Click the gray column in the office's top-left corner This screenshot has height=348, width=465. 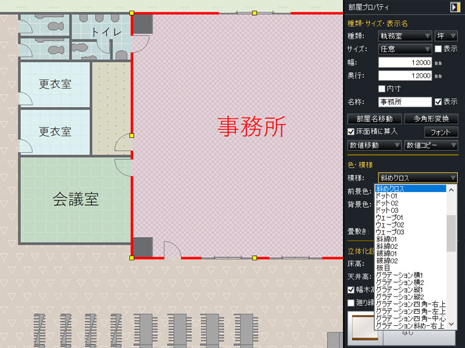tap(143, 24)
